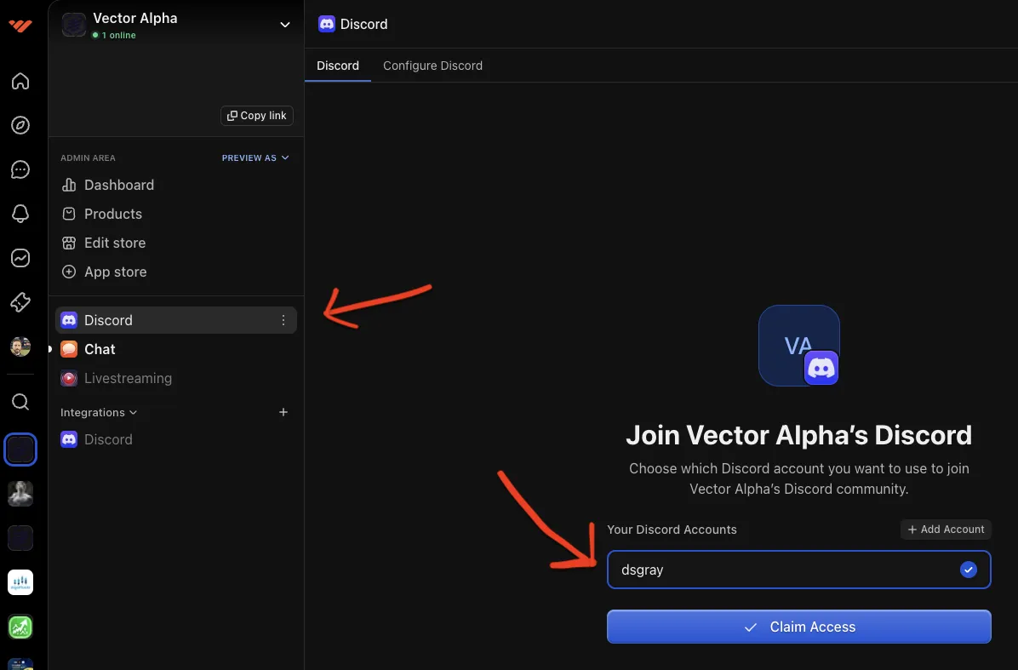Image resolution: width=1018 pixels, height=670 pixels.
Task: Click the VA Discord logo badge
Action: coord(798,346)
